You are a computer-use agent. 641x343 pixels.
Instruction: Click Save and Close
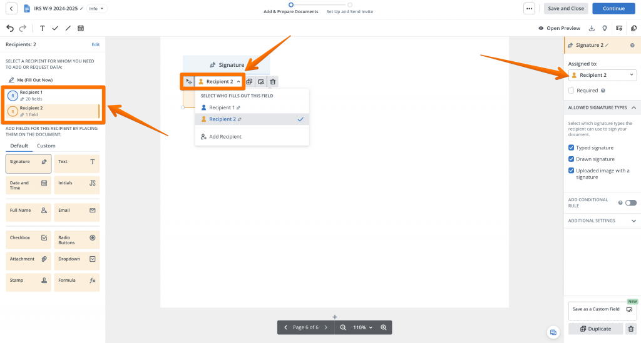[x=566, y=9]
